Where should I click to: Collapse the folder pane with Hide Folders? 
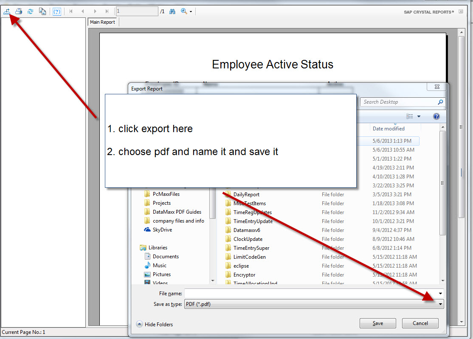coord(155,324)
